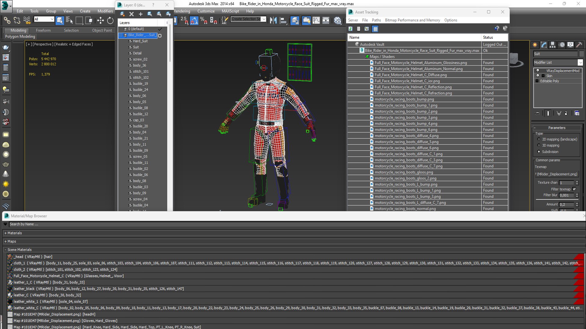The image size is (586, 329).
Task: Toggle VRayDisplacementMod modifier lightbulb
Action: 538,71
